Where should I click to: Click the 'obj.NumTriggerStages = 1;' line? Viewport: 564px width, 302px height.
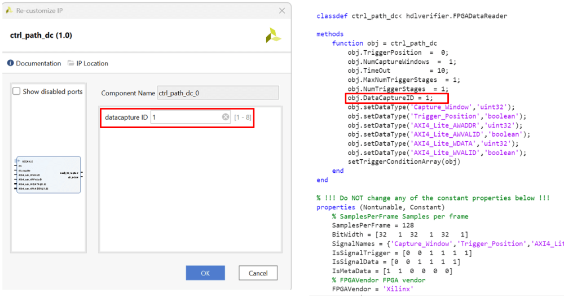click(398, 89)
